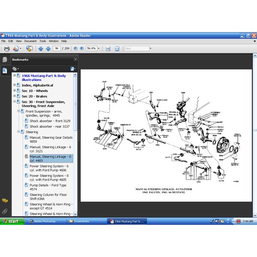Click the red M system tray icon
257x257 pixels.
point(239,221)
